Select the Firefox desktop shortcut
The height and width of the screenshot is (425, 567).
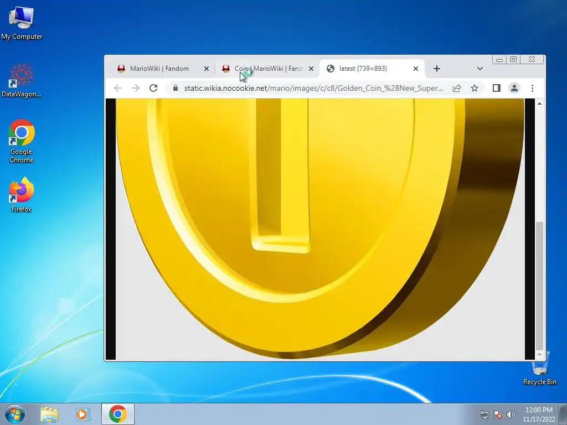pyautogui.click(x=22, y=195)
